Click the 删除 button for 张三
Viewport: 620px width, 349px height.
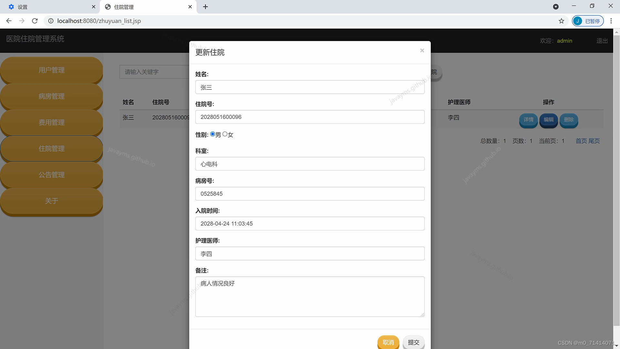569,120
